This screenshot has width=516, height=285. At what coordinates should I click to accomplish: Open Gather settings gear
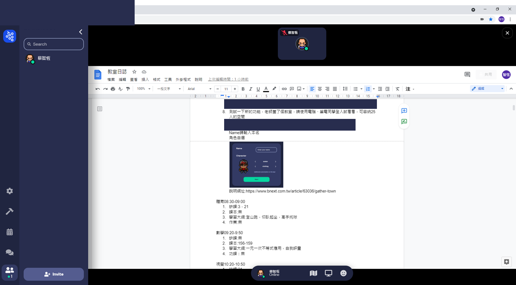10,191
